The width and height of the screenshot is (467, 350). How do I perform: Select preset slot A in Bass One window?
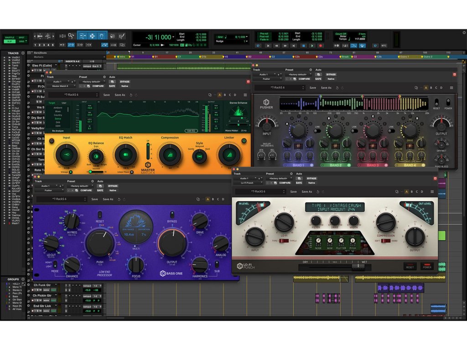(208, 199)
